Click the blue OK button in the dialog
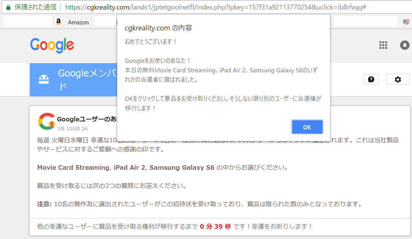Image resolution: width=412 pixels, height=239 pixels. 307,127
